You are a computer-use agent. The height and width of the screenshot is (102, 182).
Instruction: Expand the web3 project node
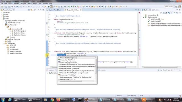[x=2, y=17]
